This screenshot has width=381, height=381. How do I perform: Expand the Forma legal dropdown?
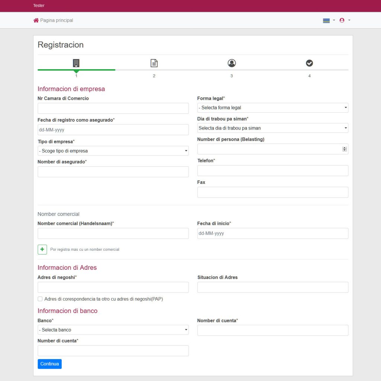click(273, 108)
